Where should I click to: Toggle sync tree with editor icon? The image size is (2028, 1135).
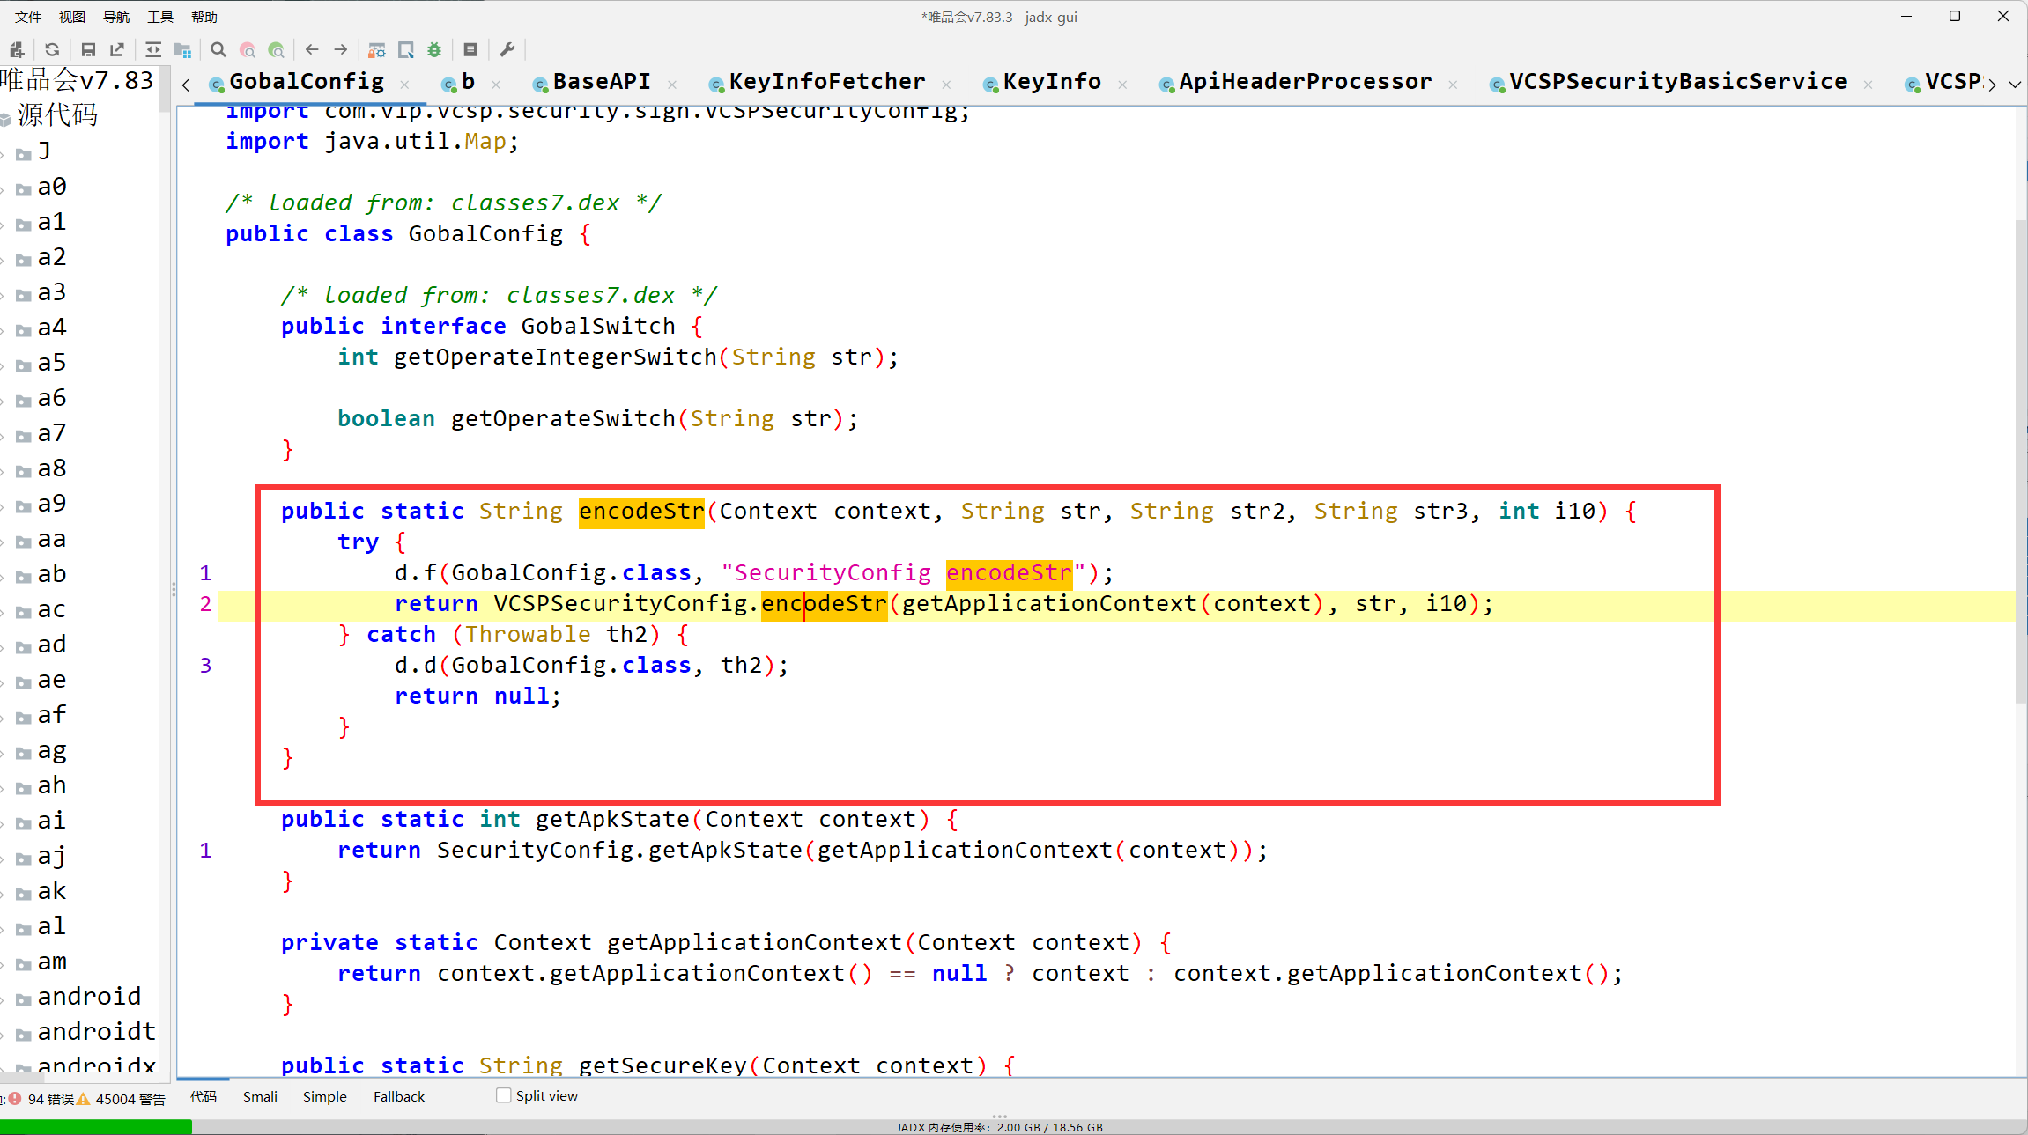click(153, 50)
